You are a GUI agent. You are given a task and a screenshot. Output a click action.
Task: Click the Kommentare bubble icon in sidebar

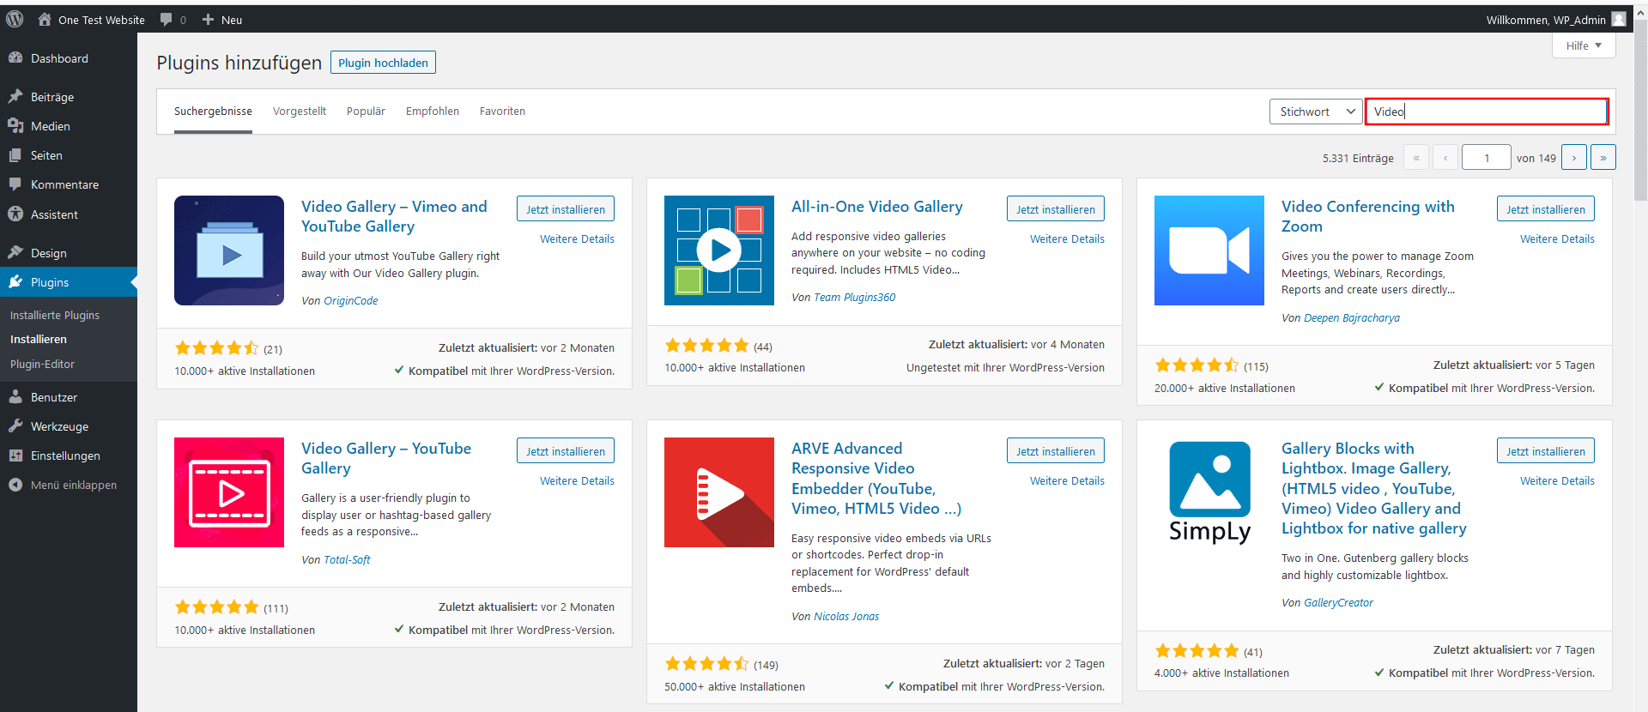15,184
